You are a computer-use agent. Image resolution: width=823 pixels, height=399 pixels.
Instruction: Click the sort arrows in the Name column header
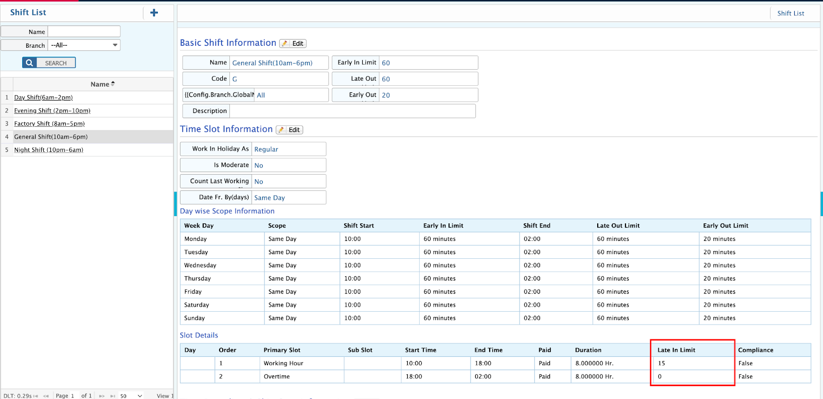[113, 84]
